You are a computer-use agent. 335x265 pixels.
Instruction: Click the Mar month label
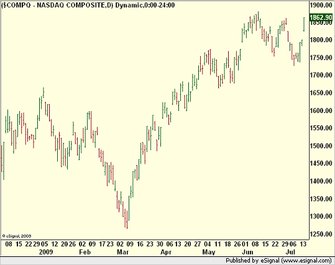click(123, 252)
